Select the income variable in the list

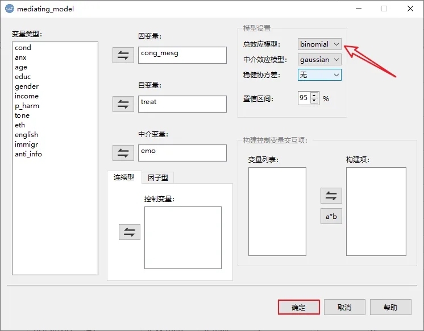pos(27,96)
